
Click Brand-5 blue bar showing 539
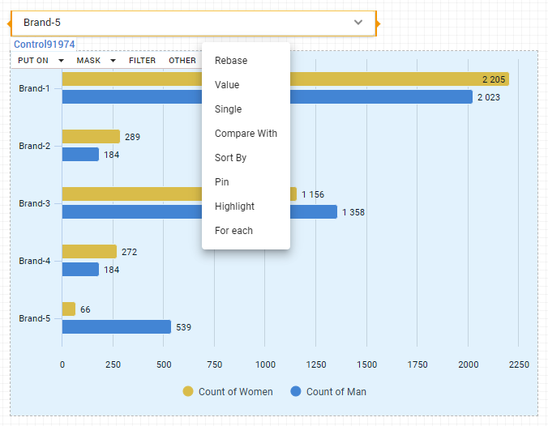click(x=116, y=327)
